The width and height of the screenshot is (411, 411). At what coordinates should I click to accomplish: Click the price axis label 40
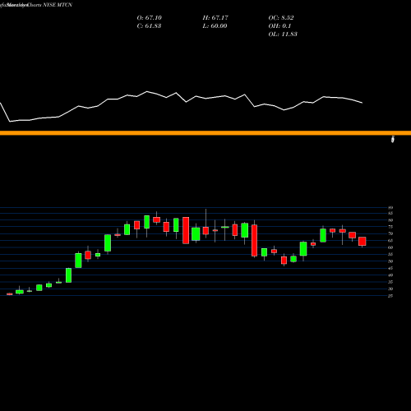pos(390,275)
